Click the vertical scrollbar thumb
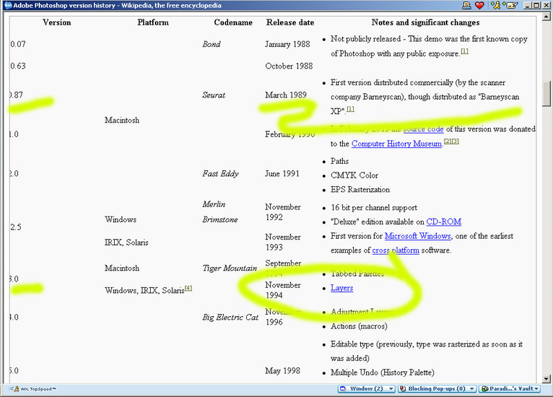The image size is (553, 397). pos(547,93)
